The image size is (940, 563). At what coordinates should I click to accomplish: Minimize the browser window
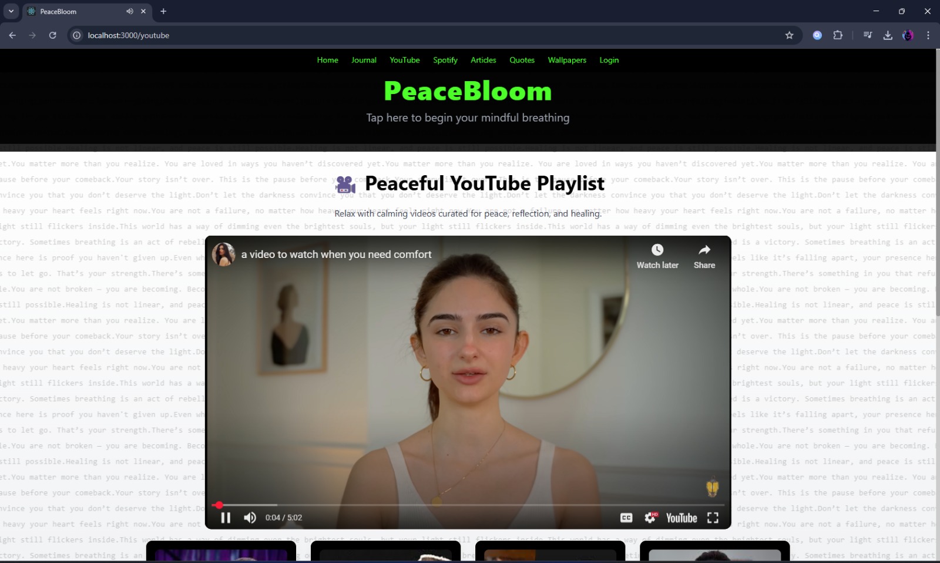pyautogui.click(x=876, y=11)
